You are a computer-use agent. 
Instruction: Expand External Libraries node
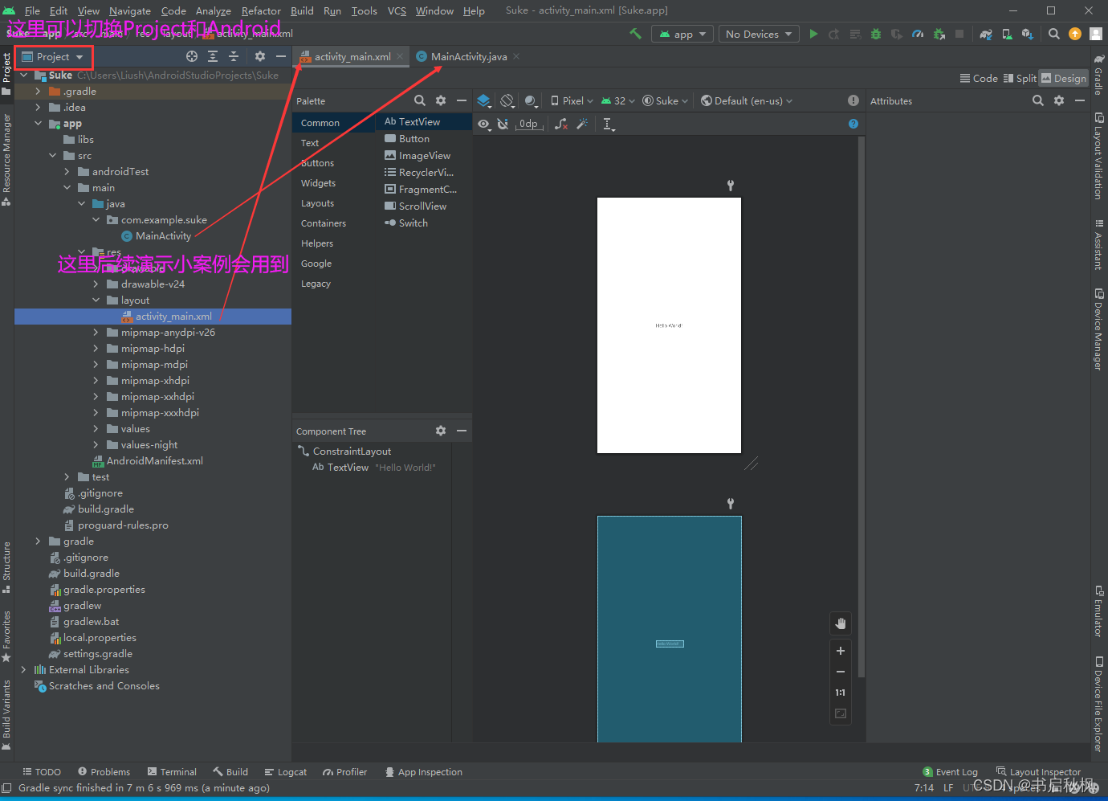23,670
